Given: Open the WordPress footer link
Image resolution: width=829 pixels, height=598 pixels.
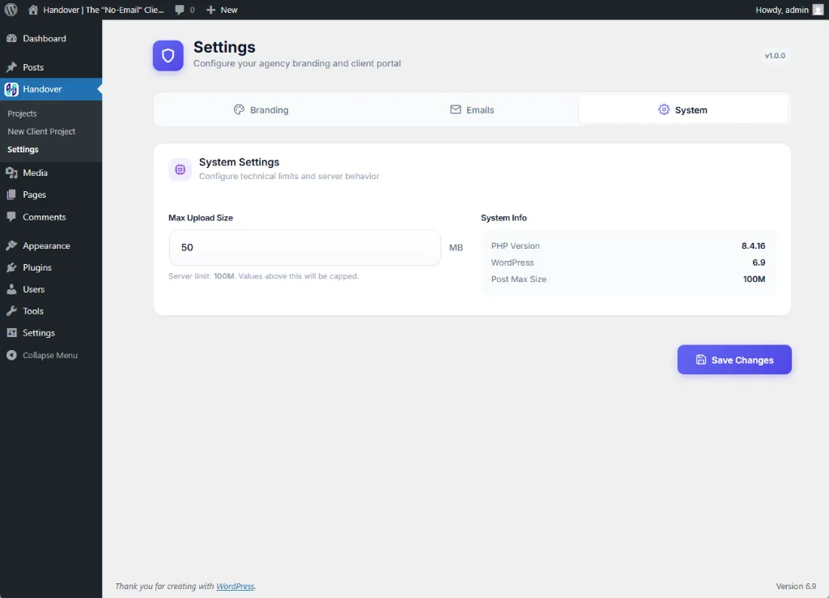Looking at the screenshot, I should click(x=235, y=587).
